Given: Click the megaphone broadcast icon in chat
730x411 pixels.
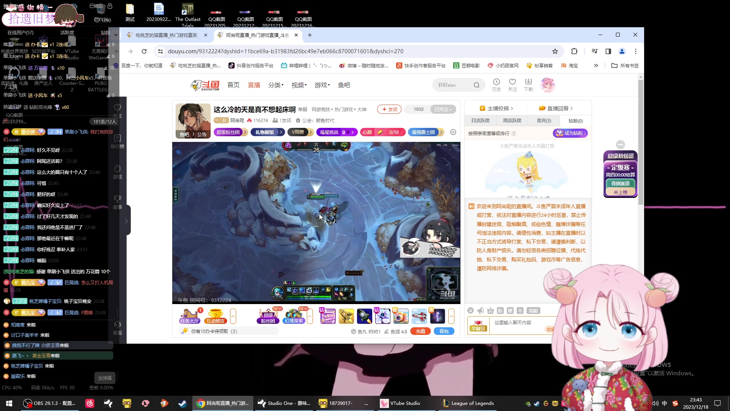Looking at the screenshot, I should [481, 311].
